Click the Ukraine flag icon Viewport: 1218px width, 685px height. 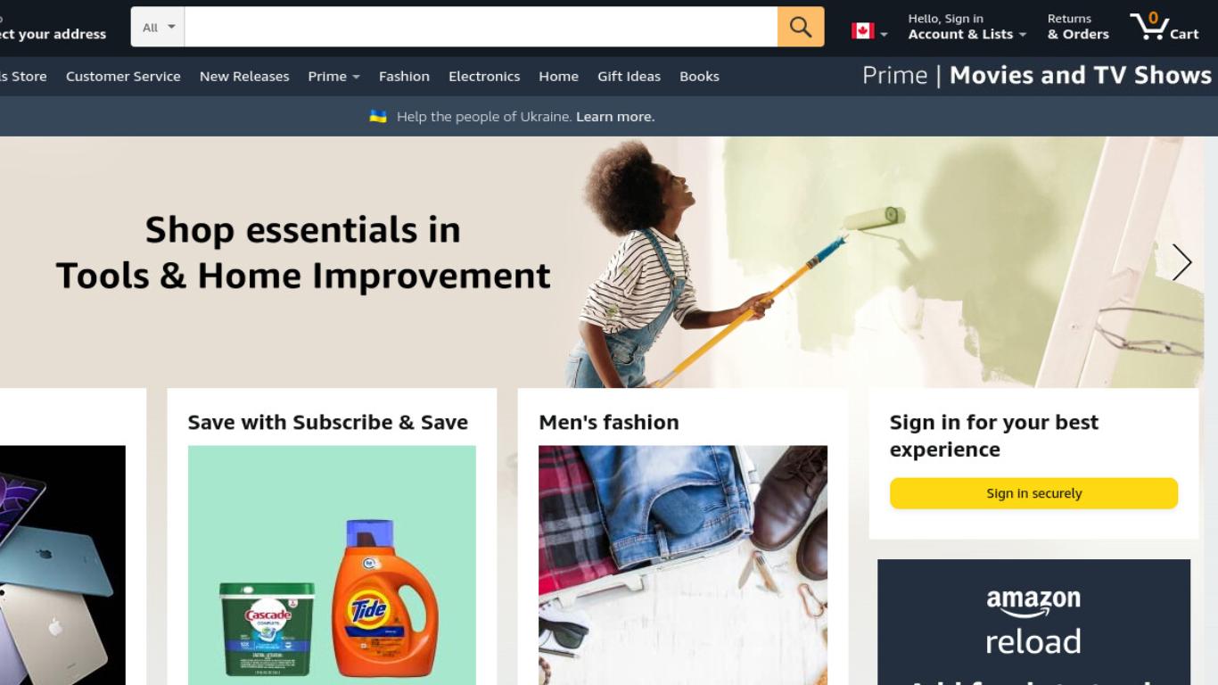point(378,116)
